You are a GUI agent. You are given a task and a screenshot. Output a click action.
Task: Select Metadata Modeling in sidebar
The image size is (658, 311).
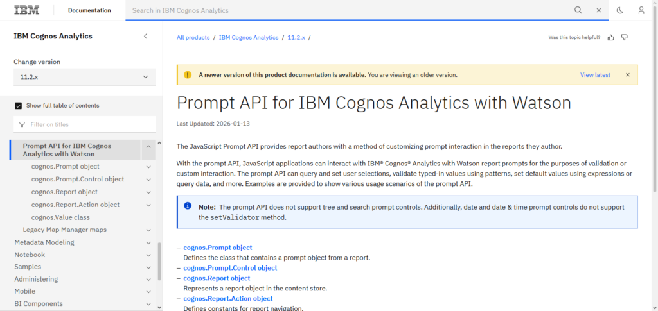tap(44, 242)
